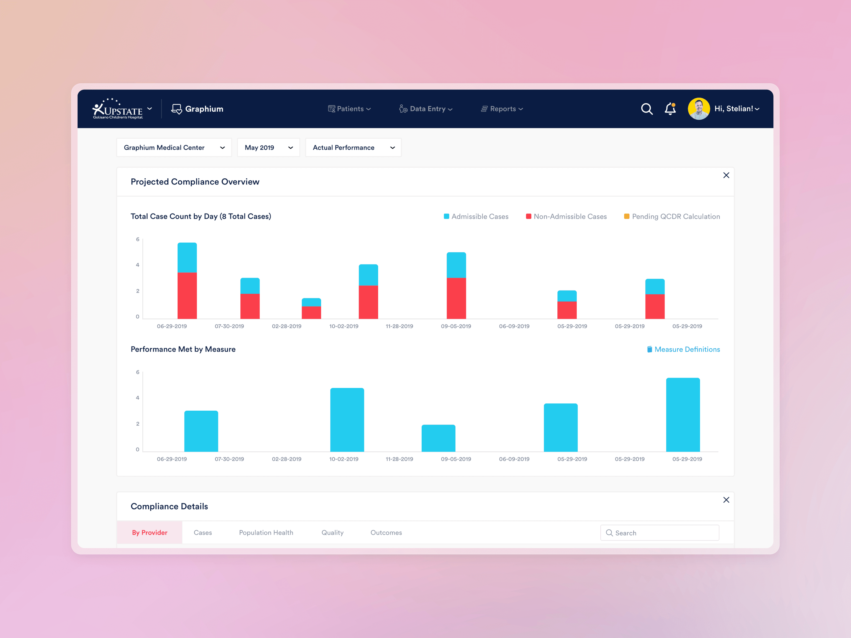The width and height of the screenshot is (851, 638).
Task: Click the Compliance Details search field
Action: pos(659,532)
